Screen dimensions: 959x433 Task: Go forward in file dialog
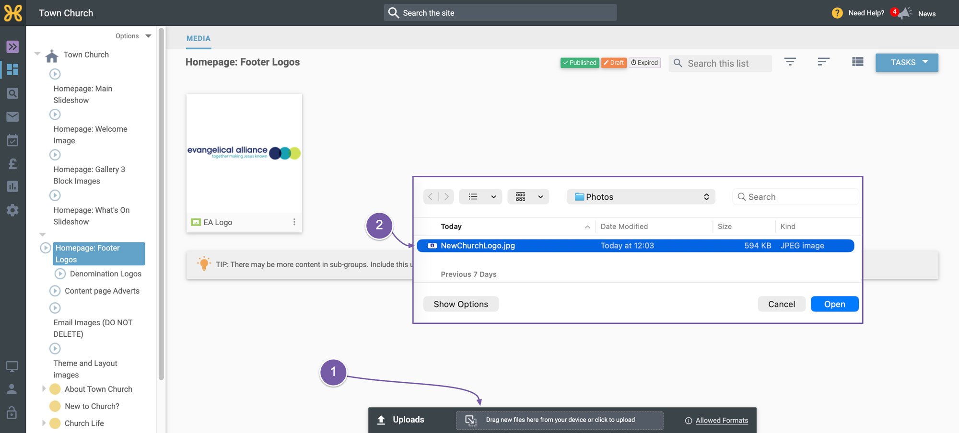[x=446, y=196]
